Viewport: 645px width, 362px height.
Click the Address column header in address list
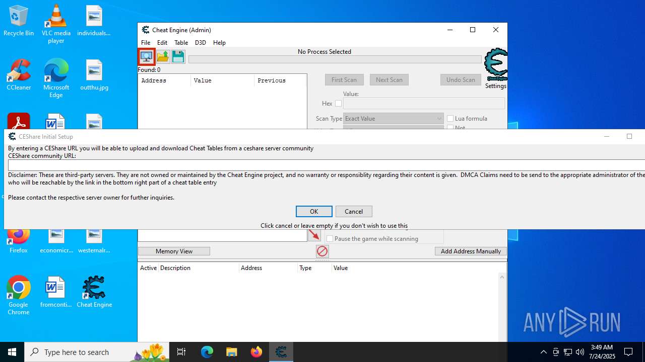pyautogui.click(x=268, y=268)
